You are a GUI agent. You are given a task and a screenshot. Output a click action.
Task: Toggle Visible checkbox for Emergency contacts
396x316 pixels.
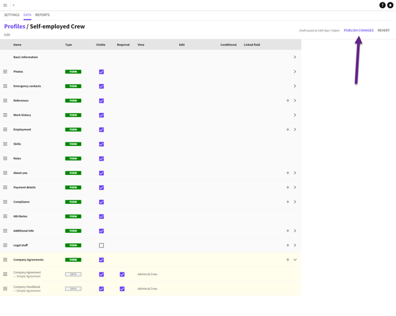coord(102,86)
